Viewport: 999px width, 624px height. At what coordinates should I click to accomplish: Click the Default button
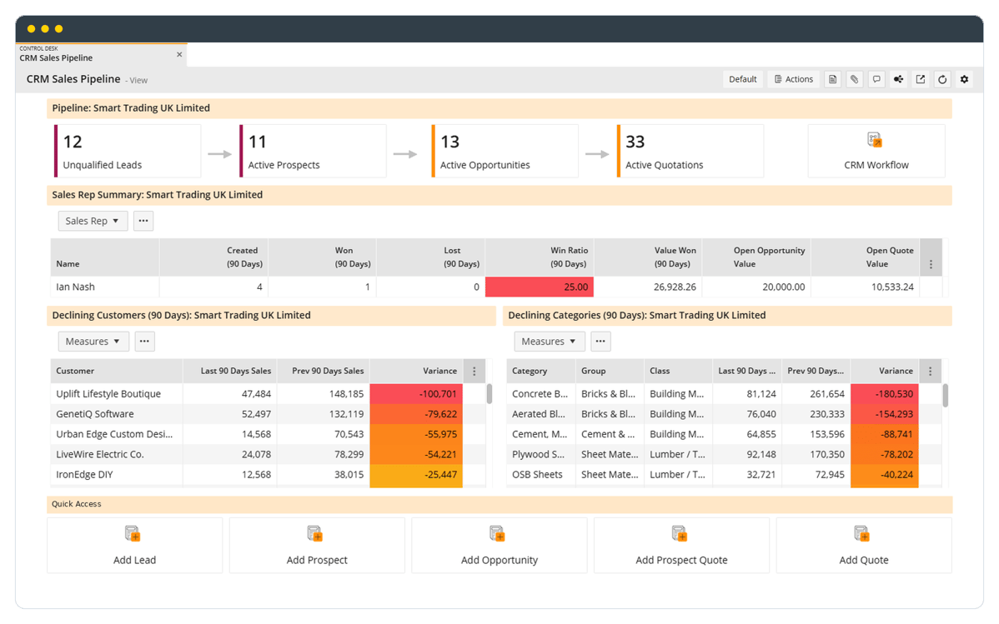(743, 80)
